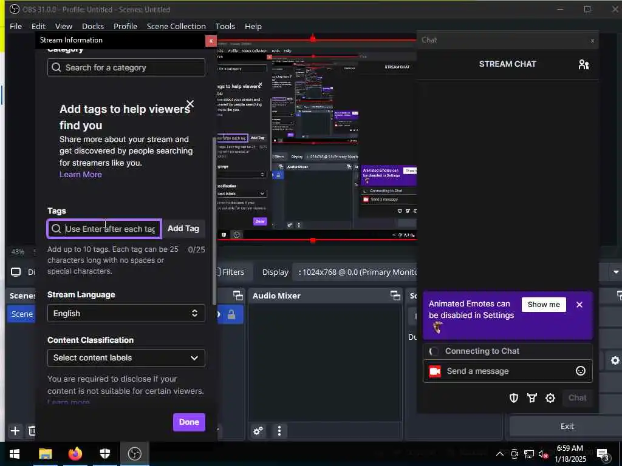Open the Tools menu
Image resolution: width=622 pixels, height=466 pixels.
[225, 26]
